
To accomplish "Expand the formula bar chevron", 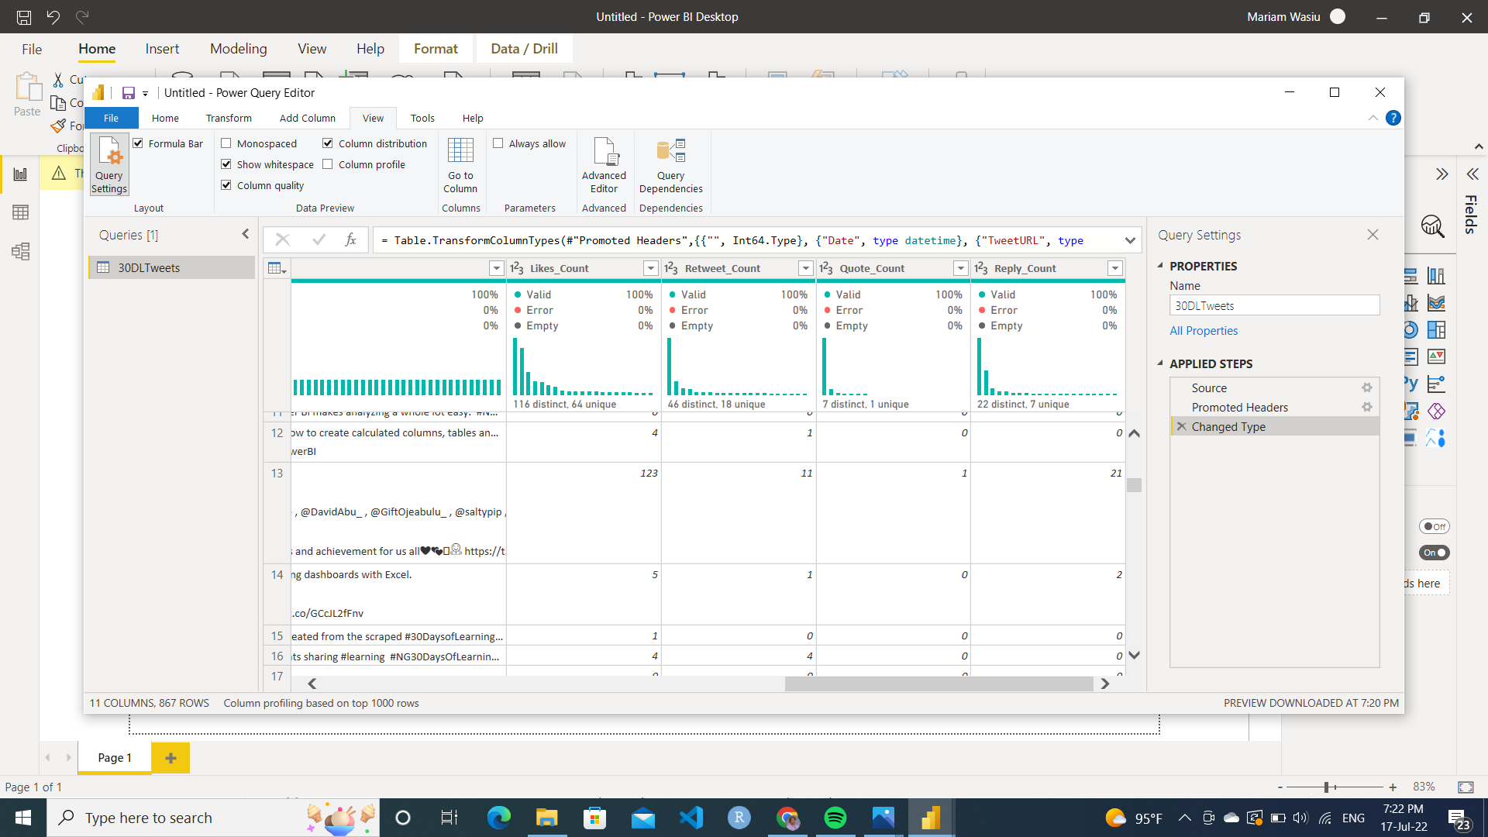I will coord(1130,240).
